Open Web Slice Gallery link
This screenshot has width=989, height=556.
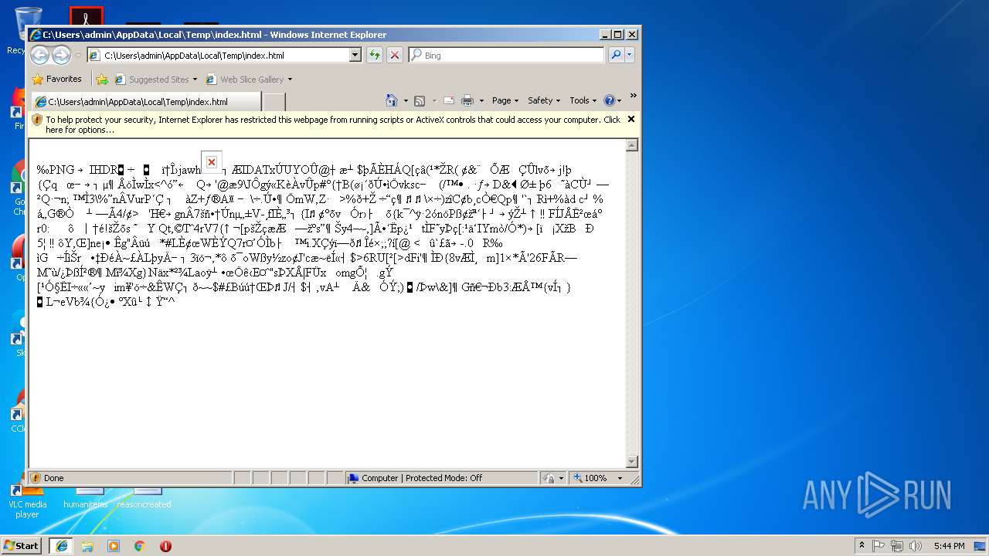point(244,80)
